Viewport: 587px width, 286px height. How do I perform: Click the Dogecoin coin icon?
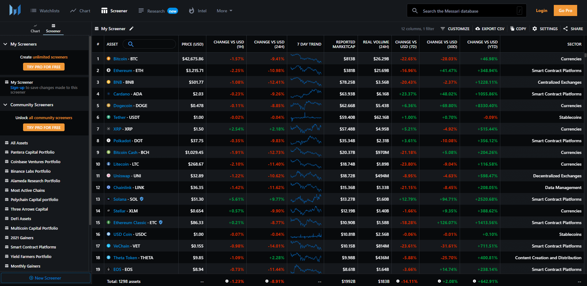click(x=109, y=105)
